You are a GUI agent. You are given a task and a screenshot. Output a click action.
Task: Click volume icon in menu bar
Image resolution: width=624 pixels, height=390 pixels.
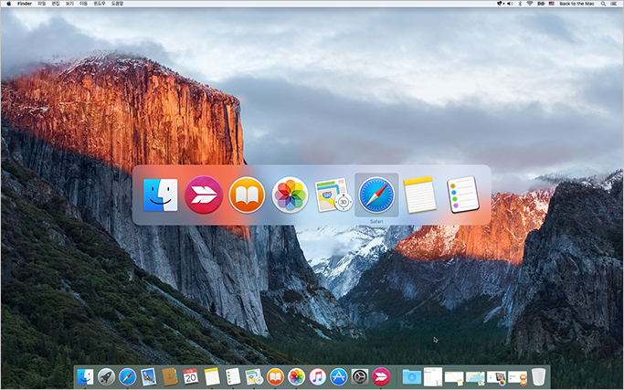point(510,4)
